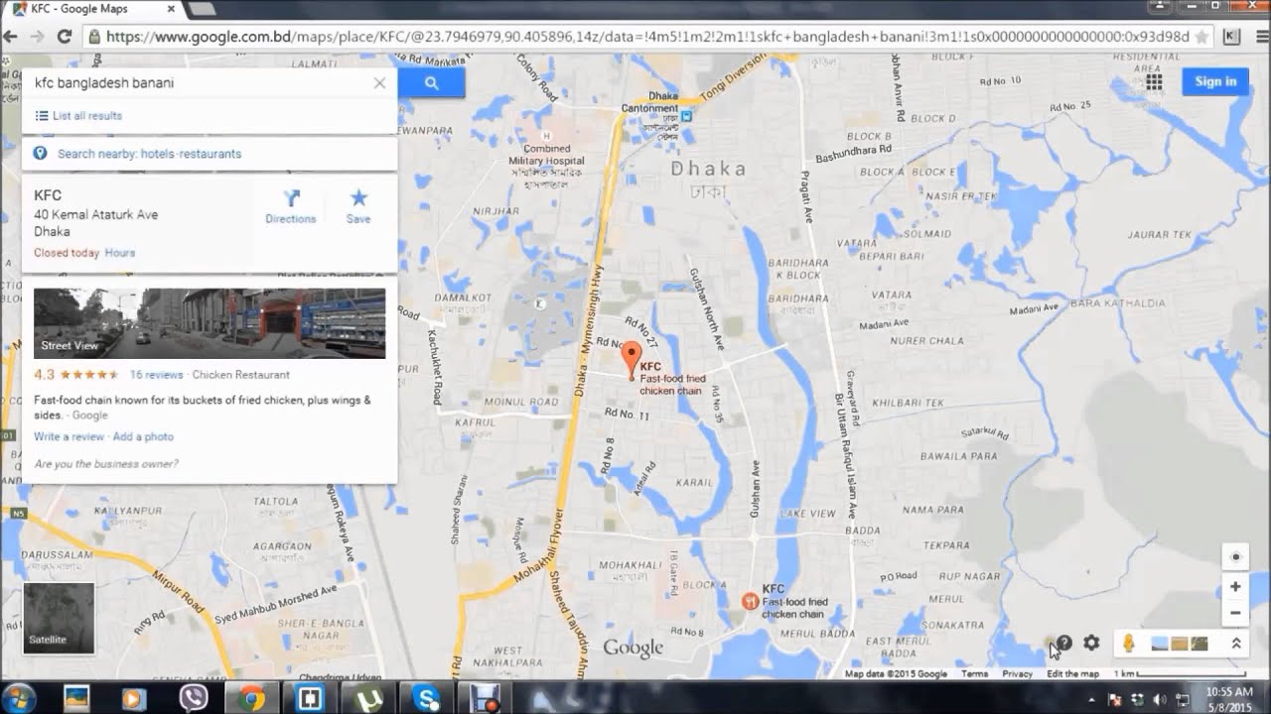Click the orange KFC marker near Merul Badda
This screenshot has height=714, width=1271.
pyautogui.click(x=750, y=601)
